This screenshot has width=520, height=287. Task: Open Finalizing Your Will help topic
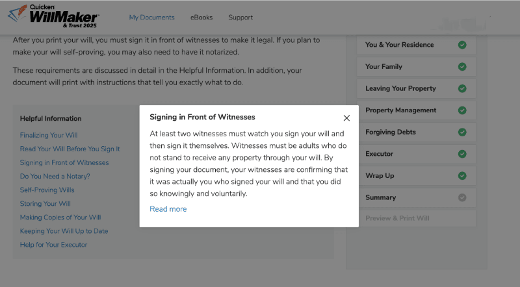[x=49, y=136]
